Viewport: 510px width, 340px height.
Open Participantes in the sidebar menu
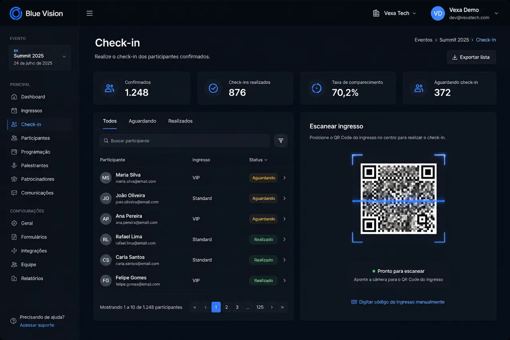coord(40,138)
